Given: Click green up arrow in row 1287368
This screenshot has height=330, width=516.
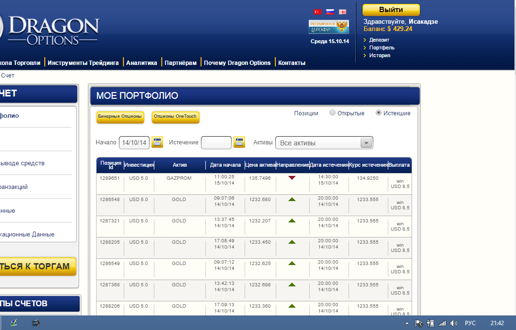Looking at the screenshot, I should [292, 284].
